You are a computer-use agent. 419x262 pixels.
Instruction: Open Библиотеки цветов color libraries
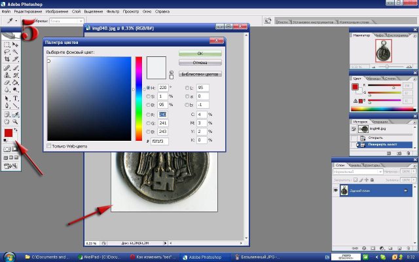(200, 74)
